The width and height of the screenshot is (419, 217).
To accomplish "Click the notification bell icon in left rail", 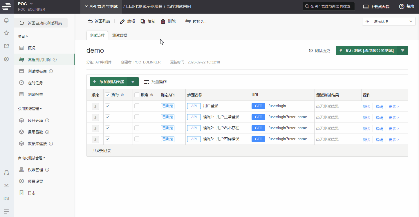I will tap(6, 20).
